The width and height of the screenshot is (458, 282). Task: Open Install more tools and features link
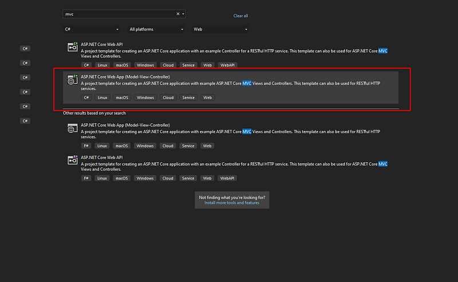[x=232, y=203]
